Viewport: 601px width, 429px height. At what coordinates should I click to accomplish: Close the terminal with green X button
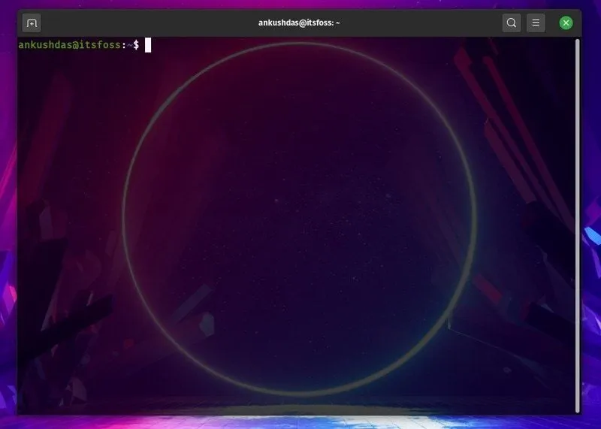(566, 23)
